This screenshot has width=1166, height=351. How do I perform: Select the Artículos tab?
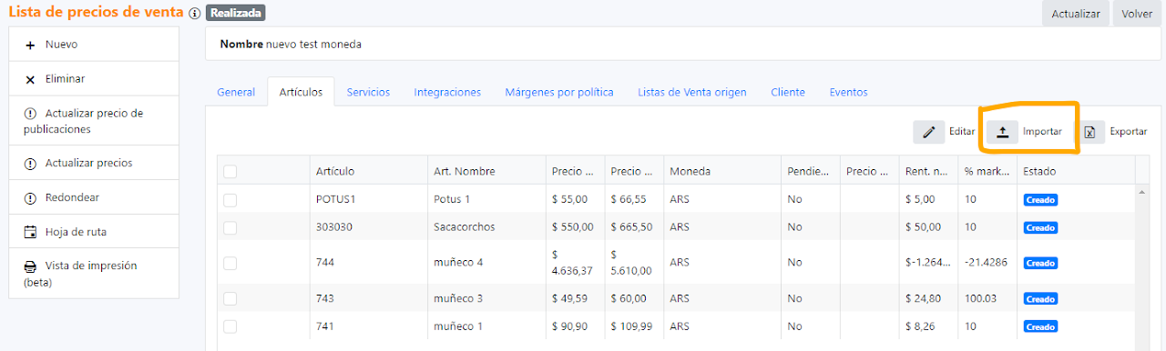tap(301, 92)
